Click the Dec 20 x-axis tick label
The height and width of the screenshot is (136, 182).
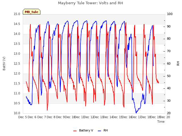point(165,117)
